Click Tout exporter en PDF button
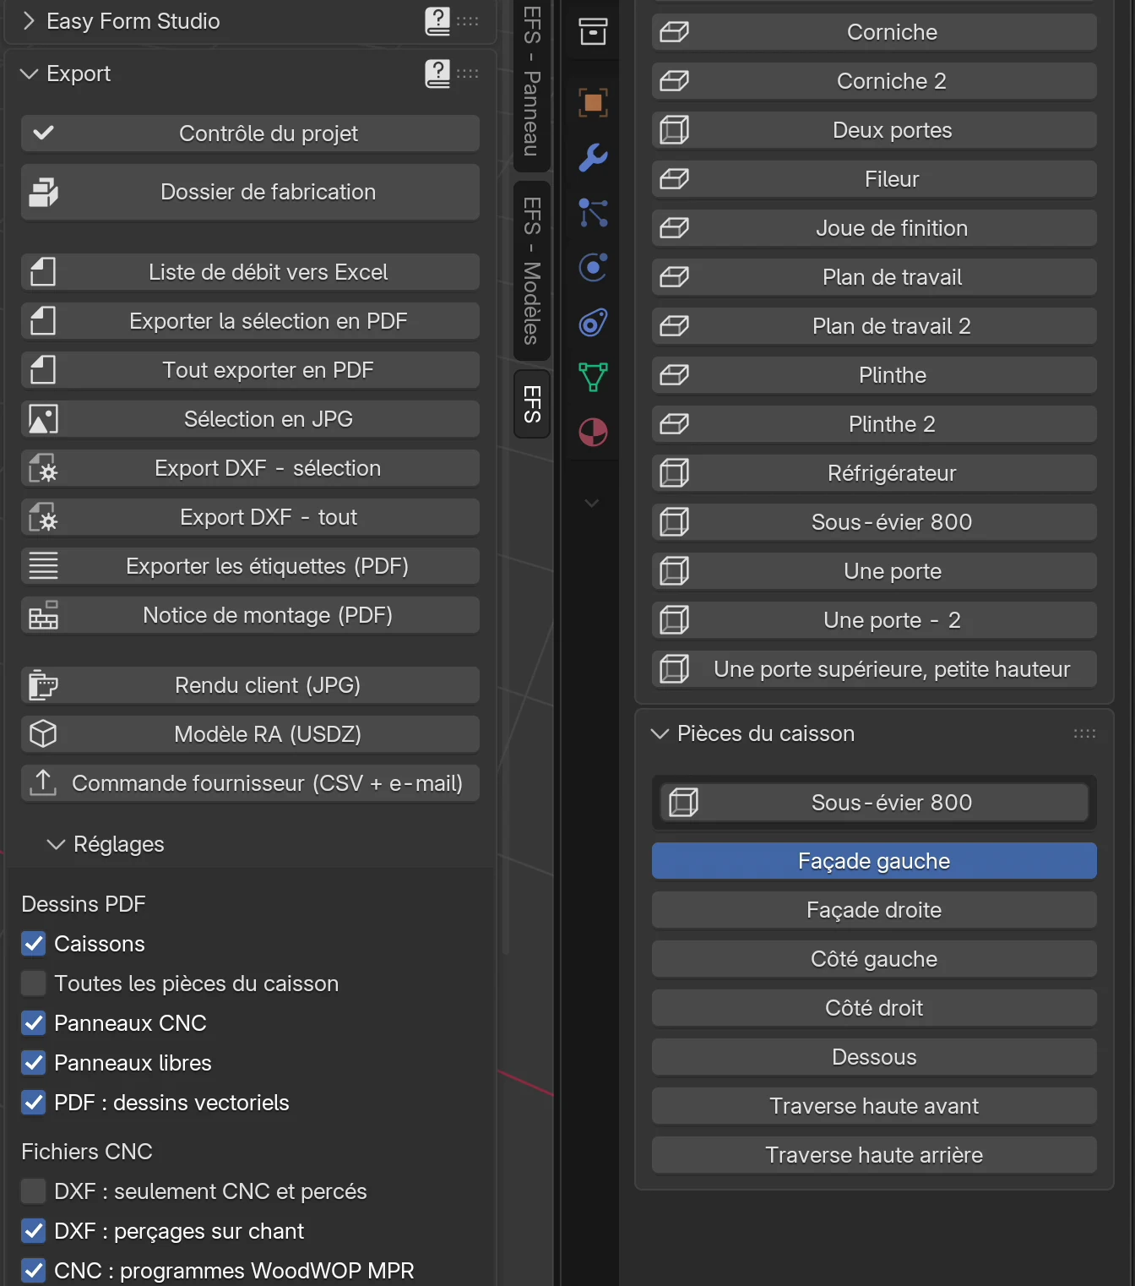The width and height of the screenshot is (1135, 1286). coord(251,370)
